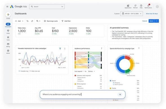Click Add filter
166x109 pixels.
click(66, 21)
